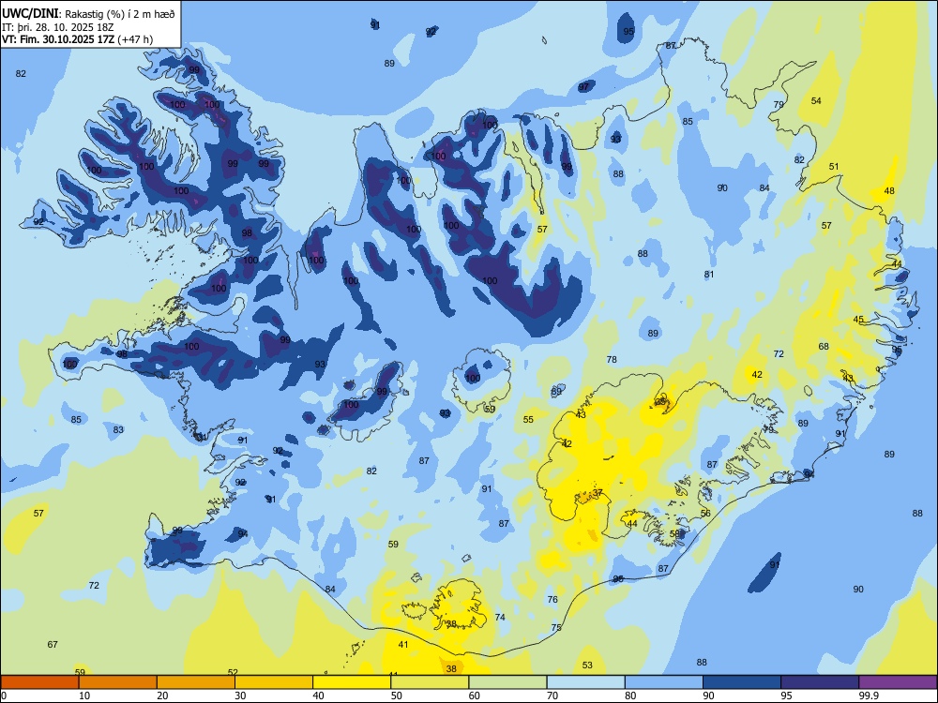Click the amber 30–40 legend swatch

(274, 682)
